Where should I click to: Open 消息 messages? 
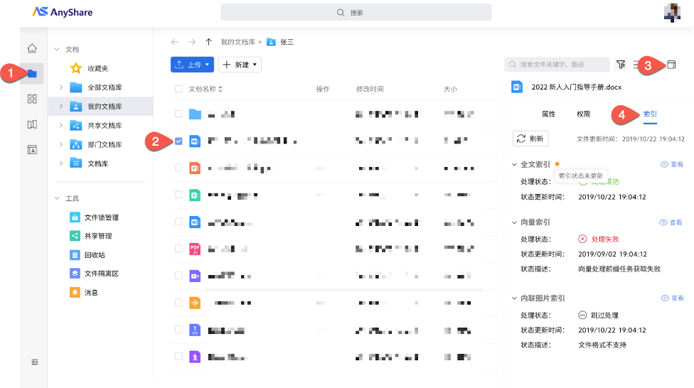[x=84, y=293]
